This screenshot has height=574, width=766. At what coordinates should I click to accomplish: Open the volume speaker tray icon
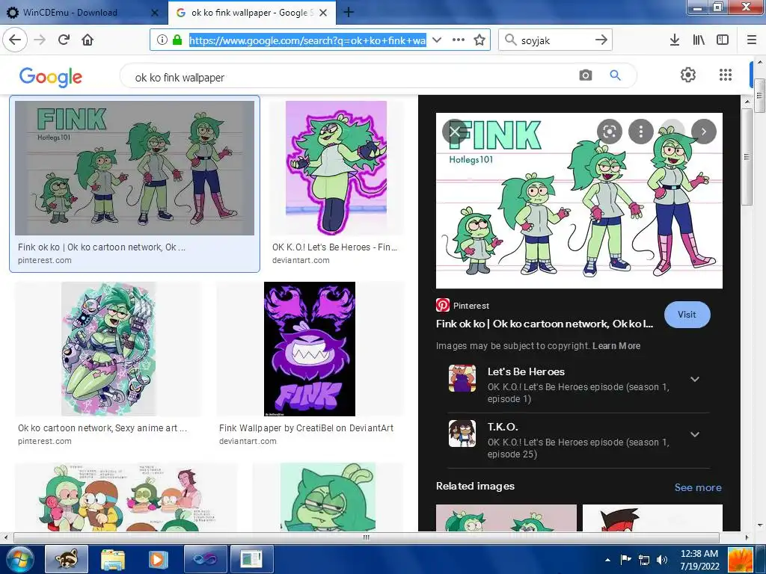[662, 560]
